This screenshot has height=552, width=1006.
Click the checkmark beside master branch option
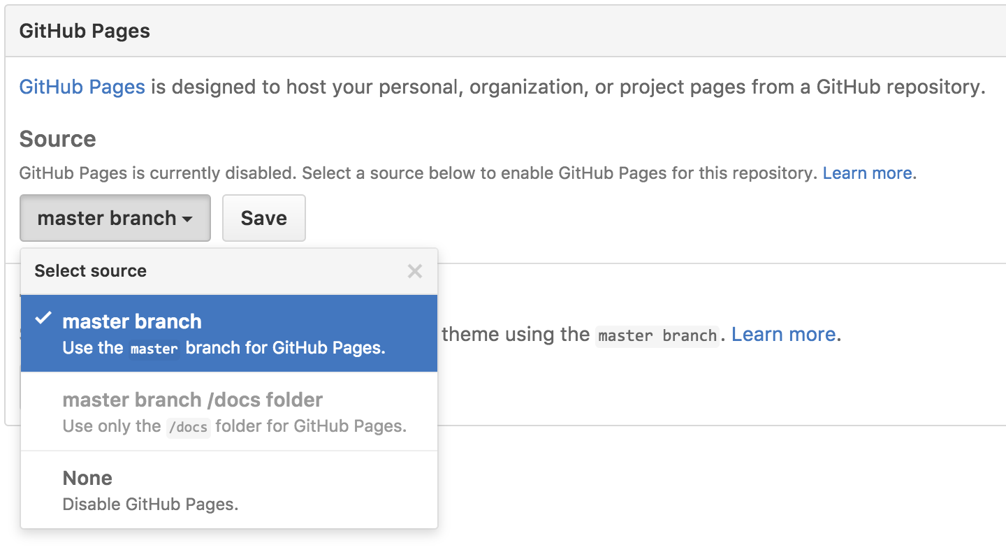44,320
